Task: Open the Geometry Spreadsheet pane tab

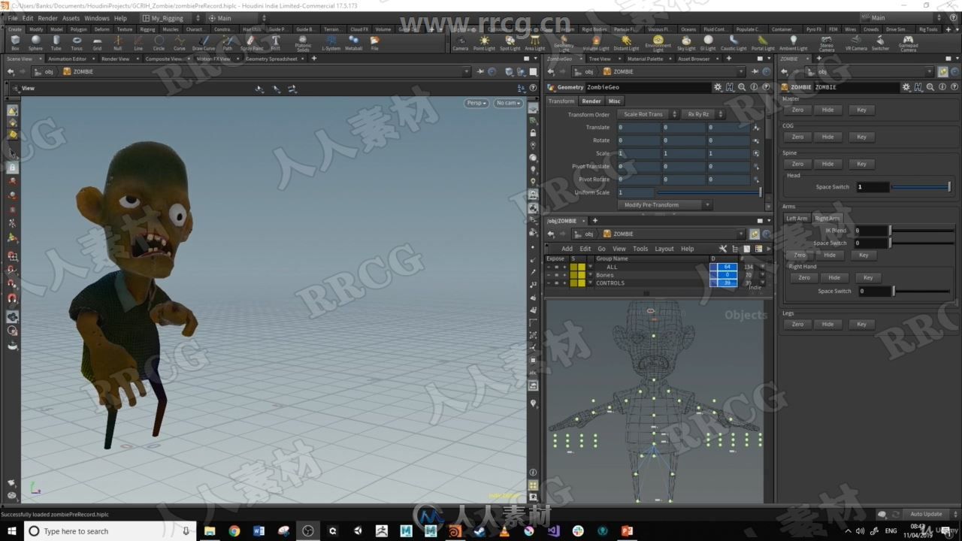Action: [271, 59]
